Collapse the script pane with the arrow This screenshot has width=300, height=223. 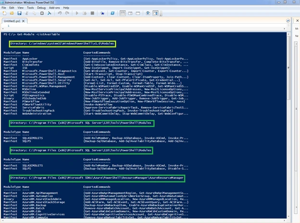(288, 21)
